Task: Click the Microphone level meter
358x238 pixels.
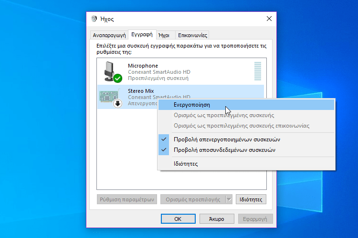Action: [258, 71]
